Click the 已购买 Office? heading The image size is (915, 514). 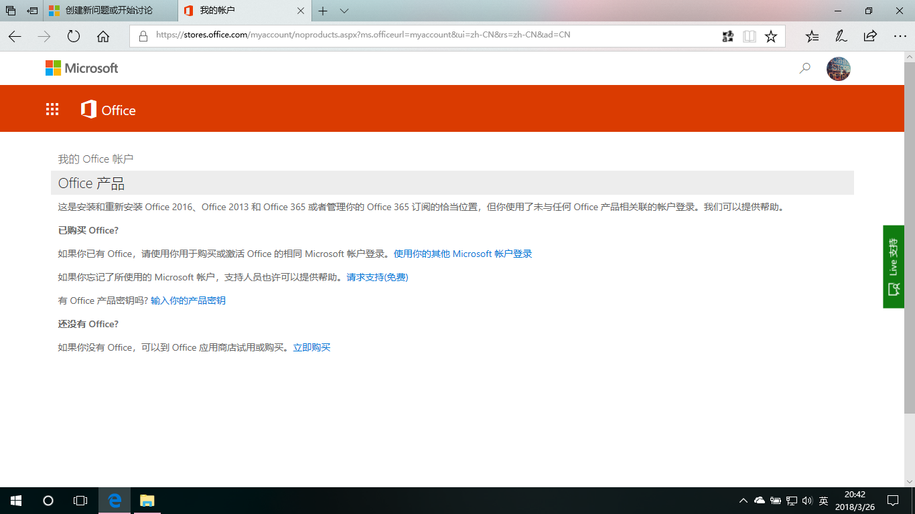[88, 230]
